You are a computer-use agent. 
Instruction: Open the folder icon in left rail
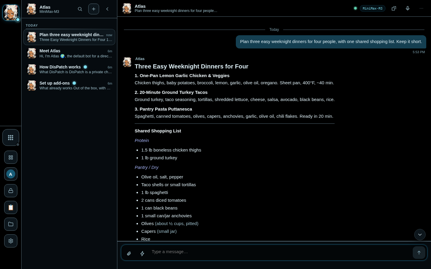[11, 224]
